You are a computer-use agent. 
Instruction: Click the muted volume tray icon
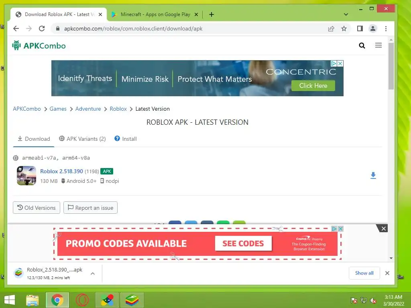373,300
